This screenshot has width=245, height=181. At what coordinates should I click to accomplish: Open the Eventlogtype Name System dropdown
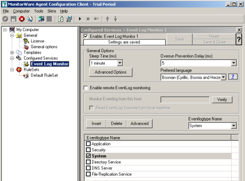(x=234, y=126)
